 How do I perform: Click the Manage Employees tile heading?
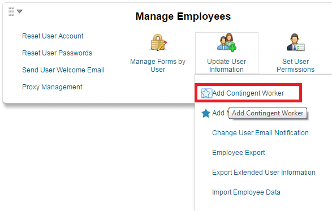pos(183,16)
